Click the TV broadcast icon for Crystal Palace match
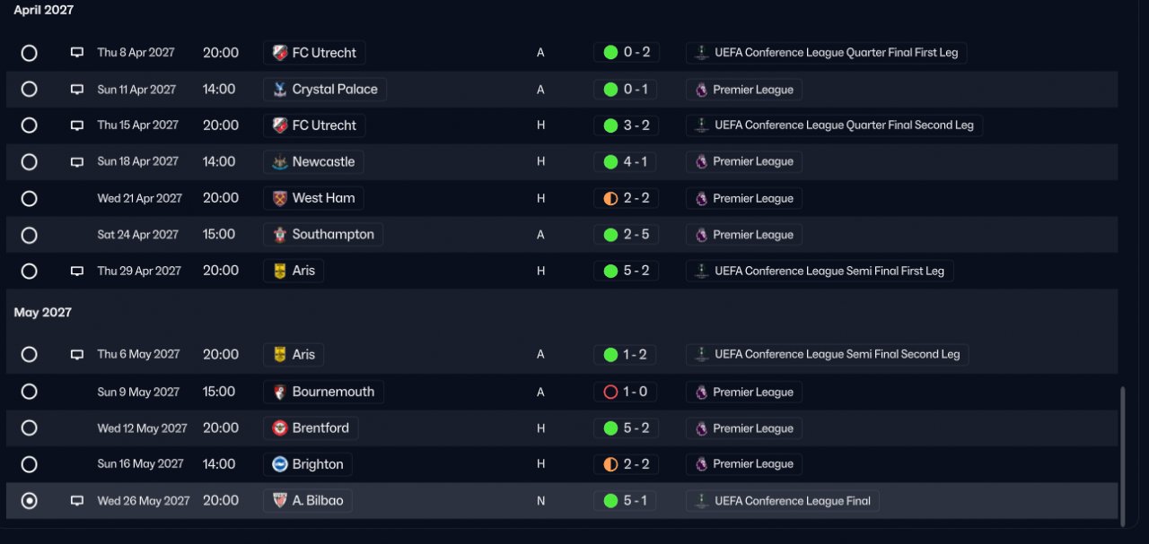Viewport: 1149px width, 544px height. (x=77, y=90)
